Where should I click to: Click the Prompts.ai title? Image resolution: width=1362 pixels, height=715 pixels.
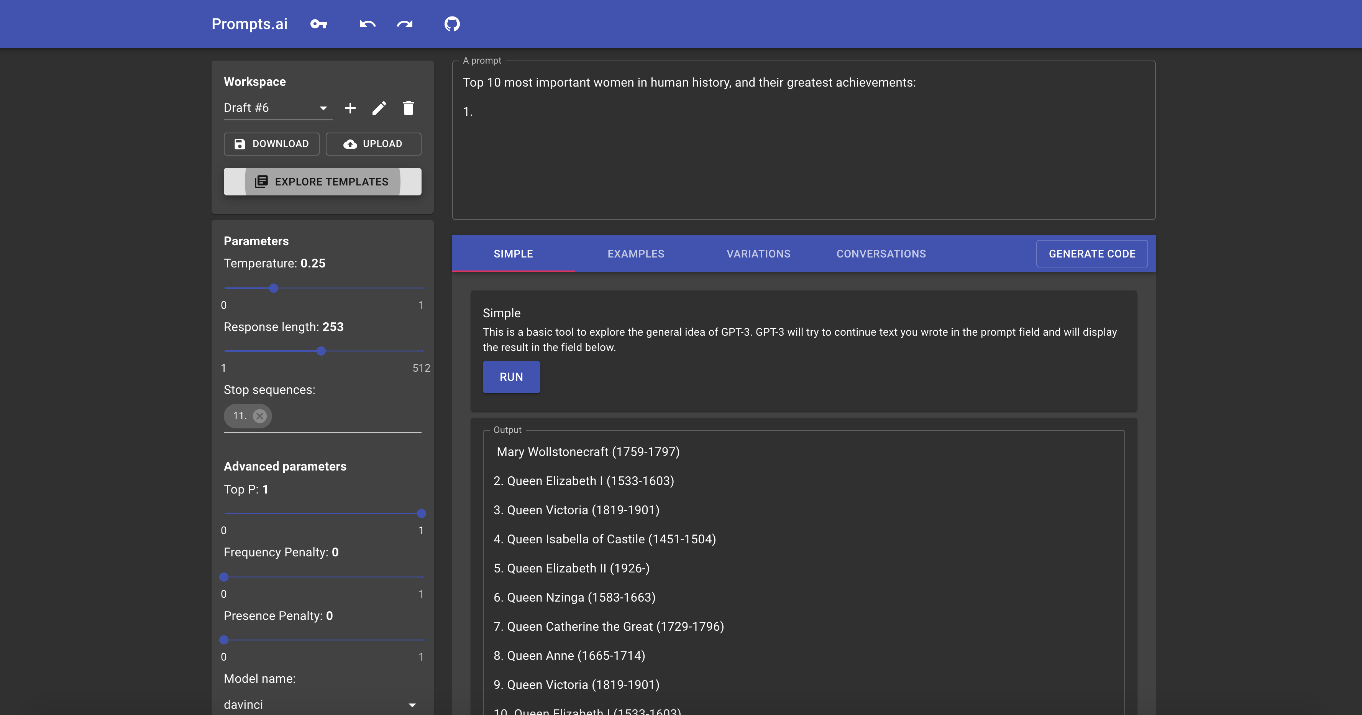249,24
